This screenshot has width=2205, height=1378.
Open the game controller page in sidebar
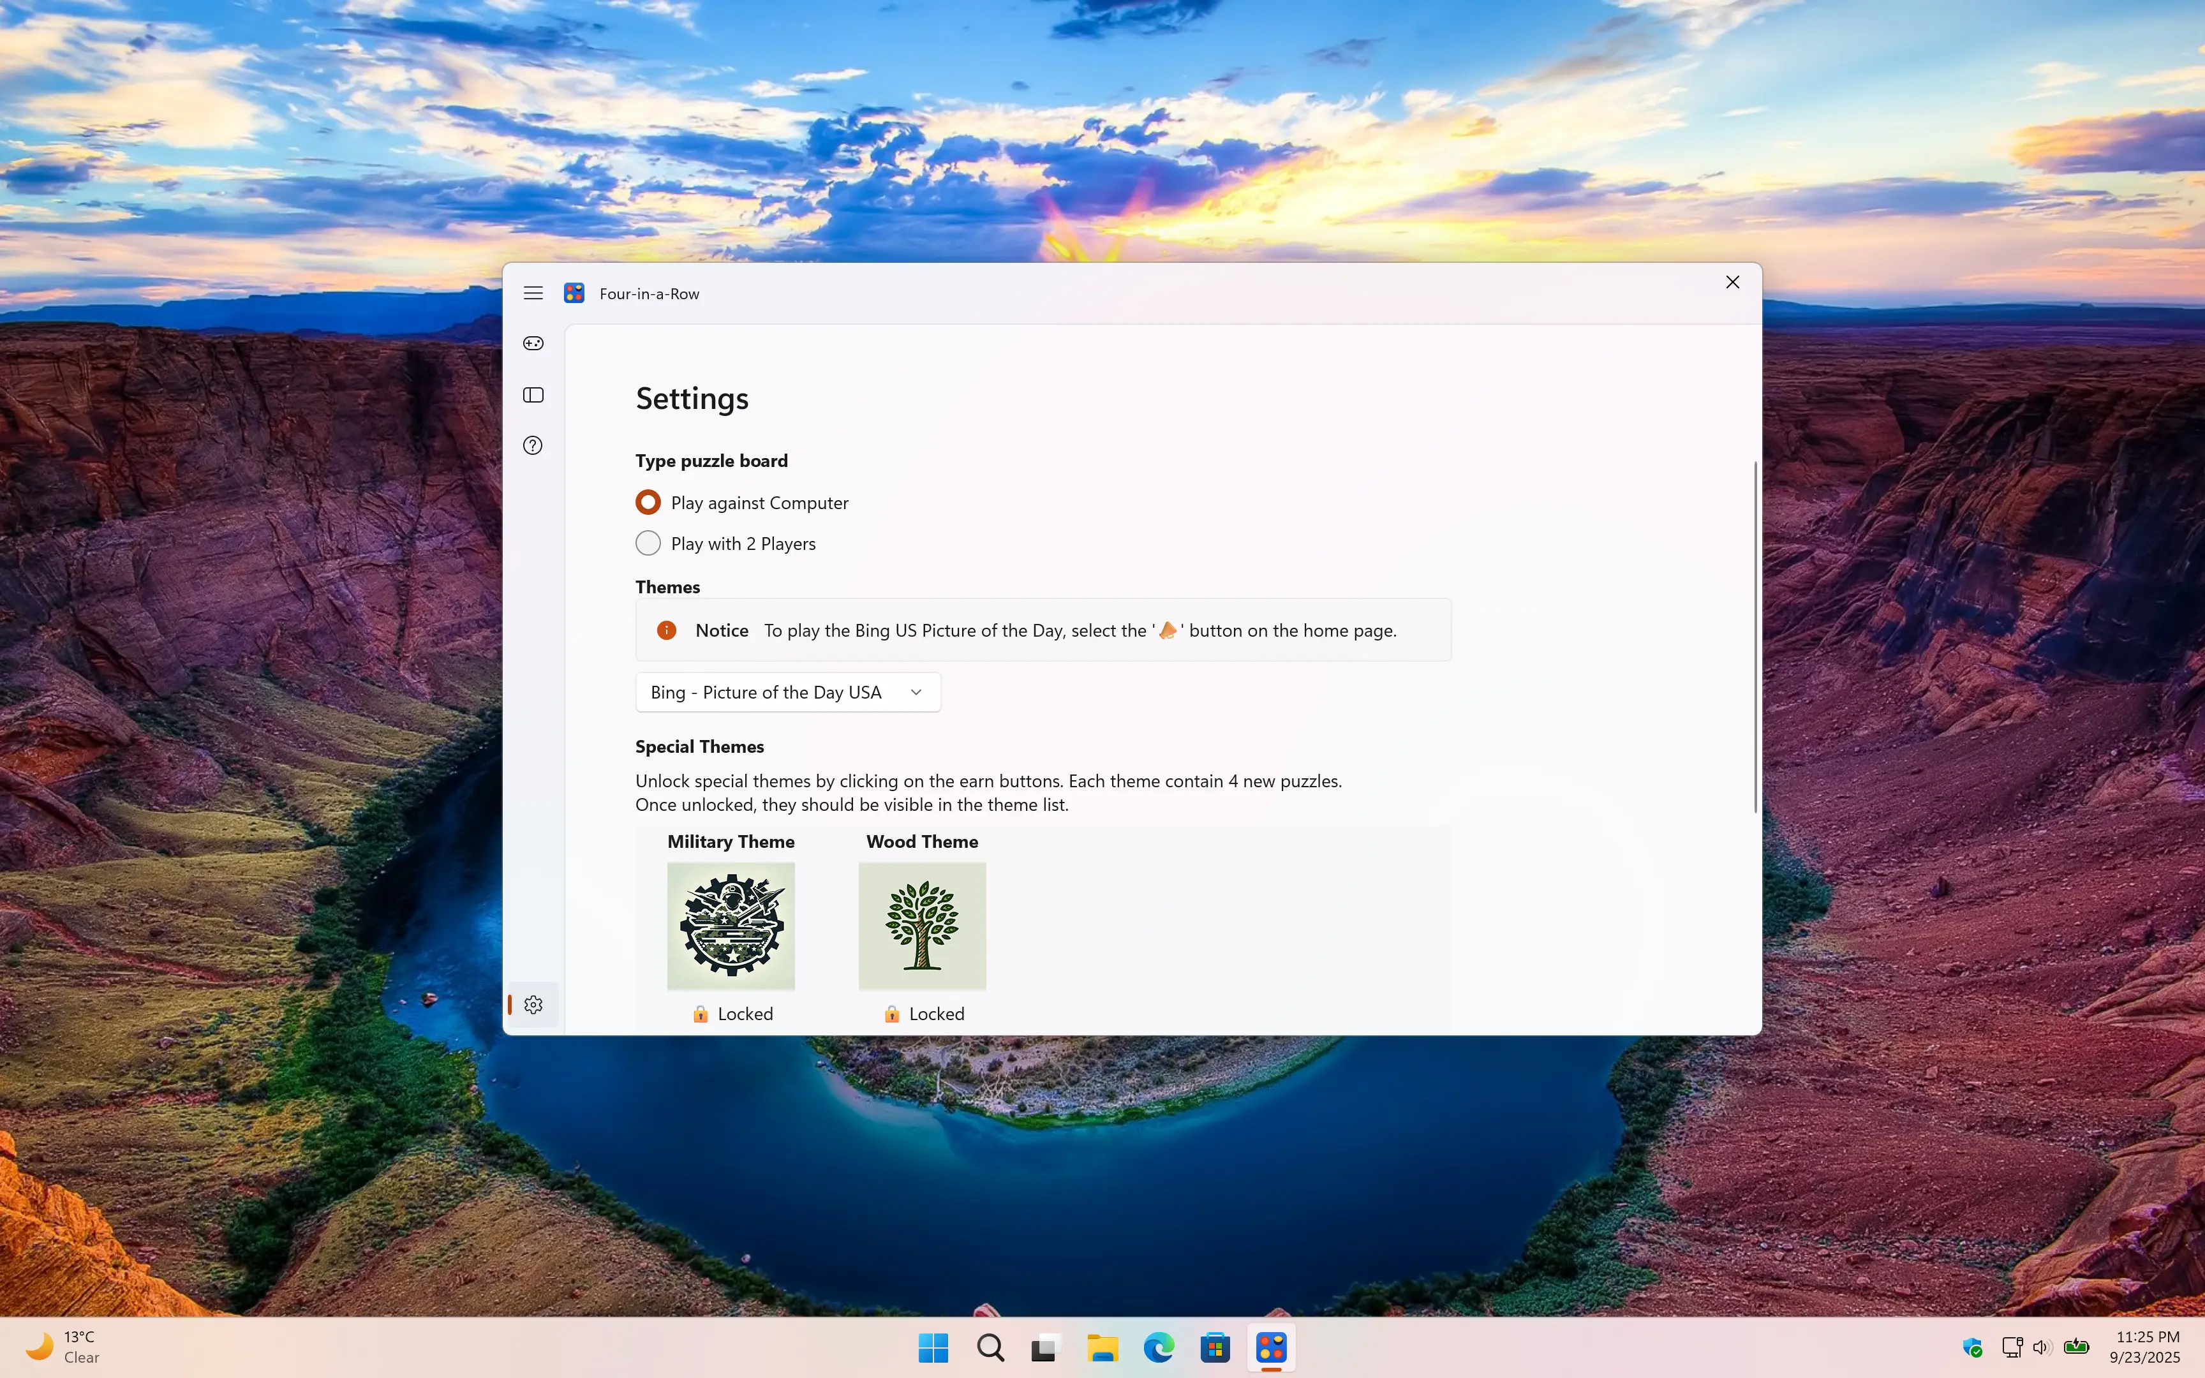pos(533,344)
